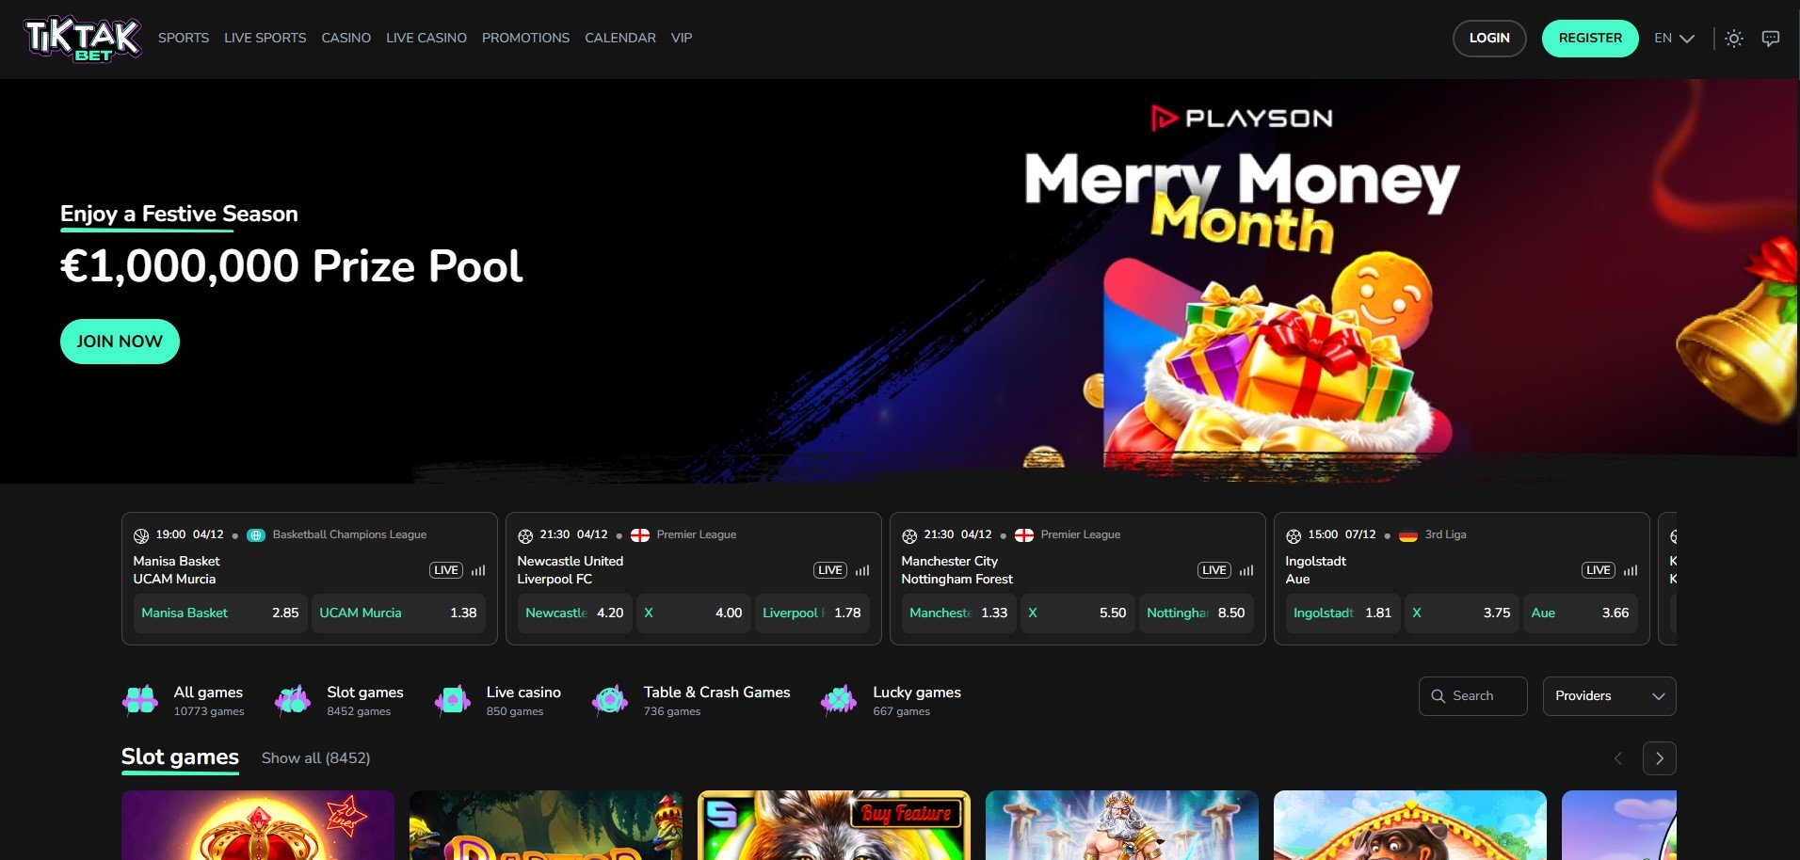
Task: Pick draw X at 5.50 odds
Action: 1078,613
